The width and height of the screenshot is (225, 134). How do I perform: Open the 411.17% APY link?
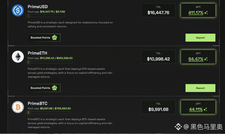point(196,13)
